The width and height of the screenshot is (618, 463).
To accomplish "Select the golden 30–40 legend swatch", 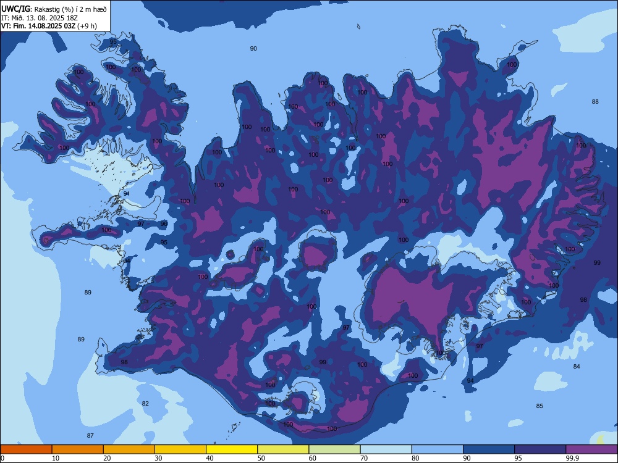I will (x=180, y=449).
